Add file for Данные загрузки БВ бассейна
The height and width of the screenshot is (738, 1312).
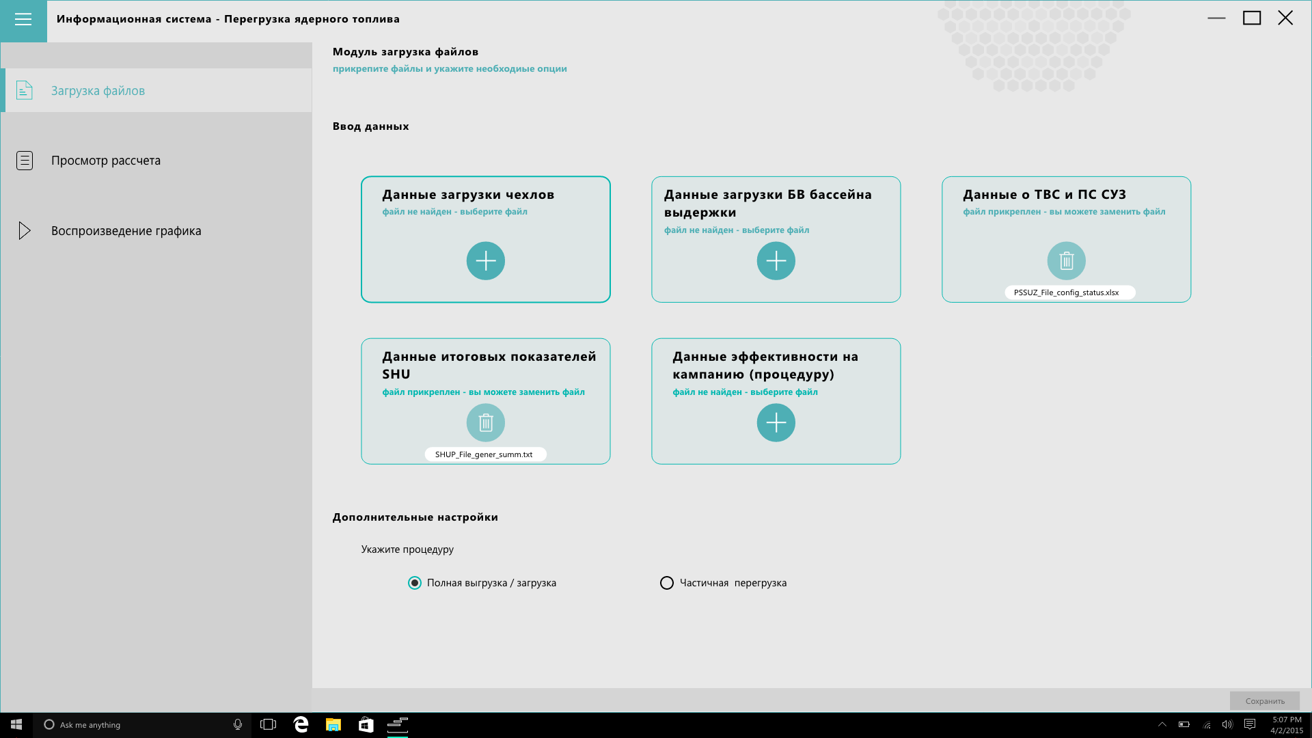776,261
